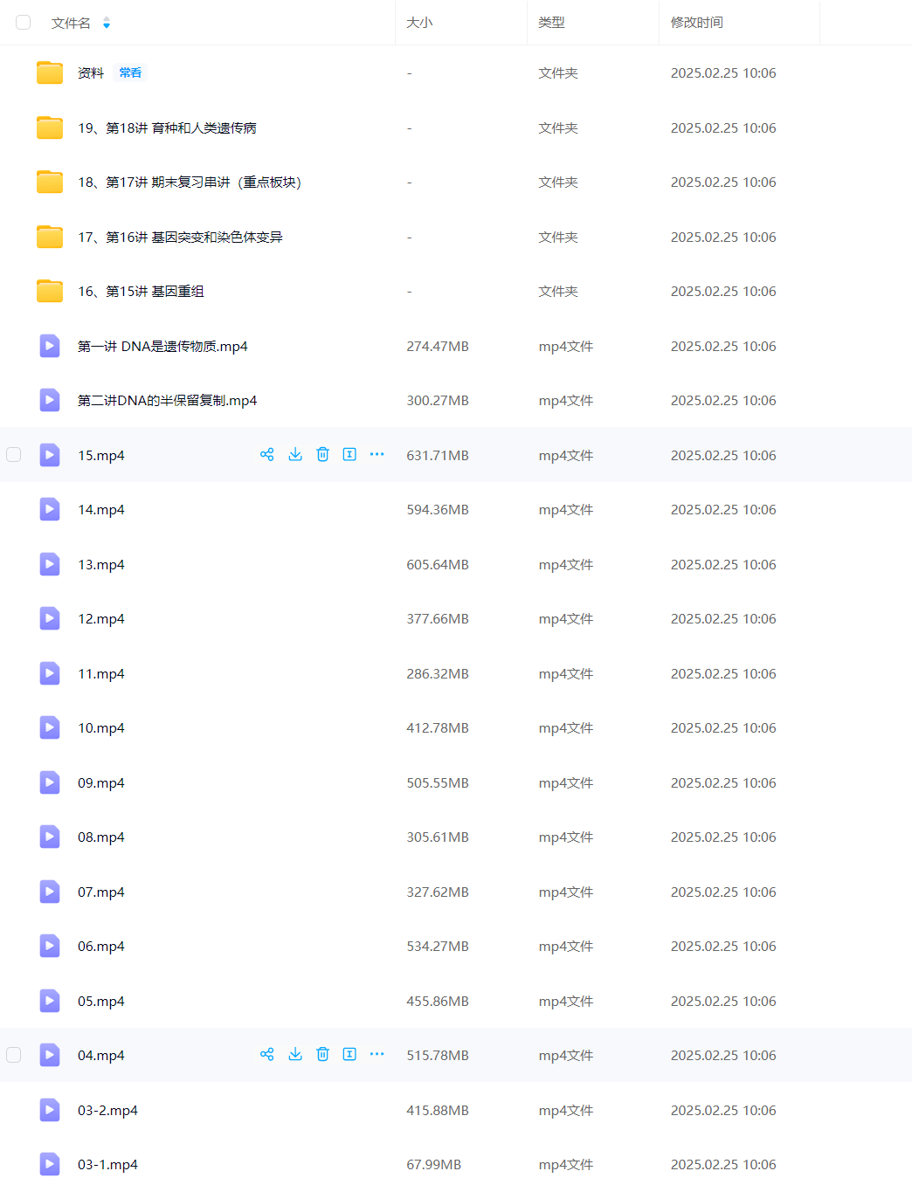The width and height of the screenshot is (912, 1178).
Task: Rename 04.mp4 with the rename icon
Action: 349,1054
